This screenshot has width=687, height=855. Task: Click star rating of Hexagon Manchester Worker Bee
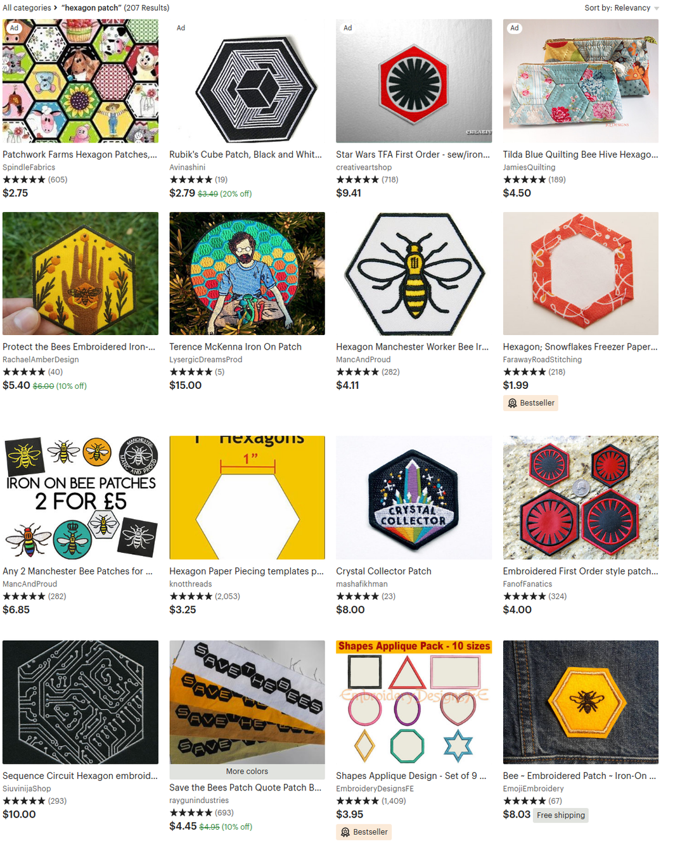[x=357, y=372]
